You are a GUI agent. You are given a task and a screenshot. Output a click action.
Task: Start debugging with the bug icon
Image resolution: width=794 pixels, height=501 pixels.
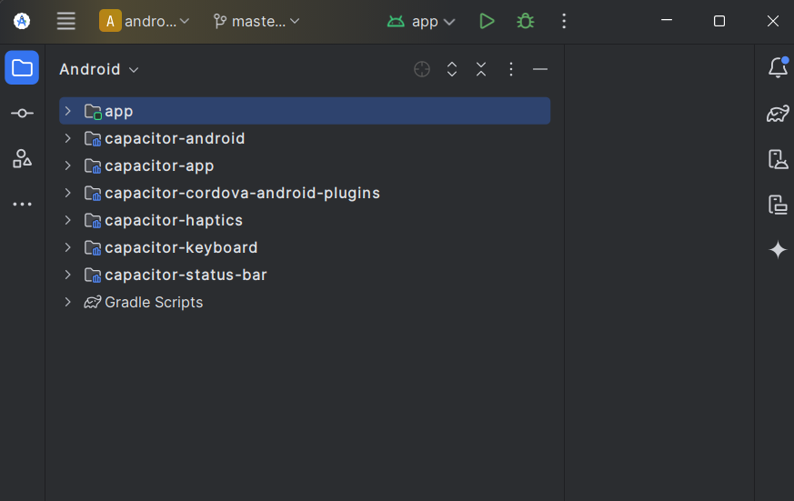[525, 21]
